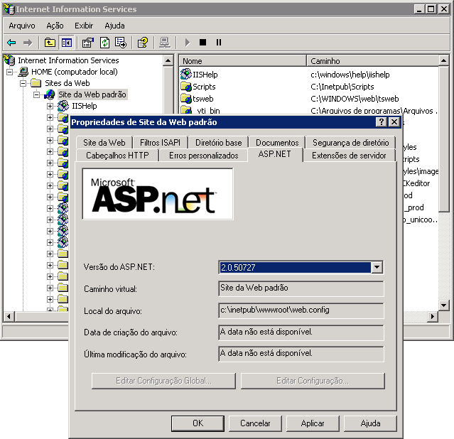Click the connect to computer icon
454x439 pixels.
[x=165, y=43]
